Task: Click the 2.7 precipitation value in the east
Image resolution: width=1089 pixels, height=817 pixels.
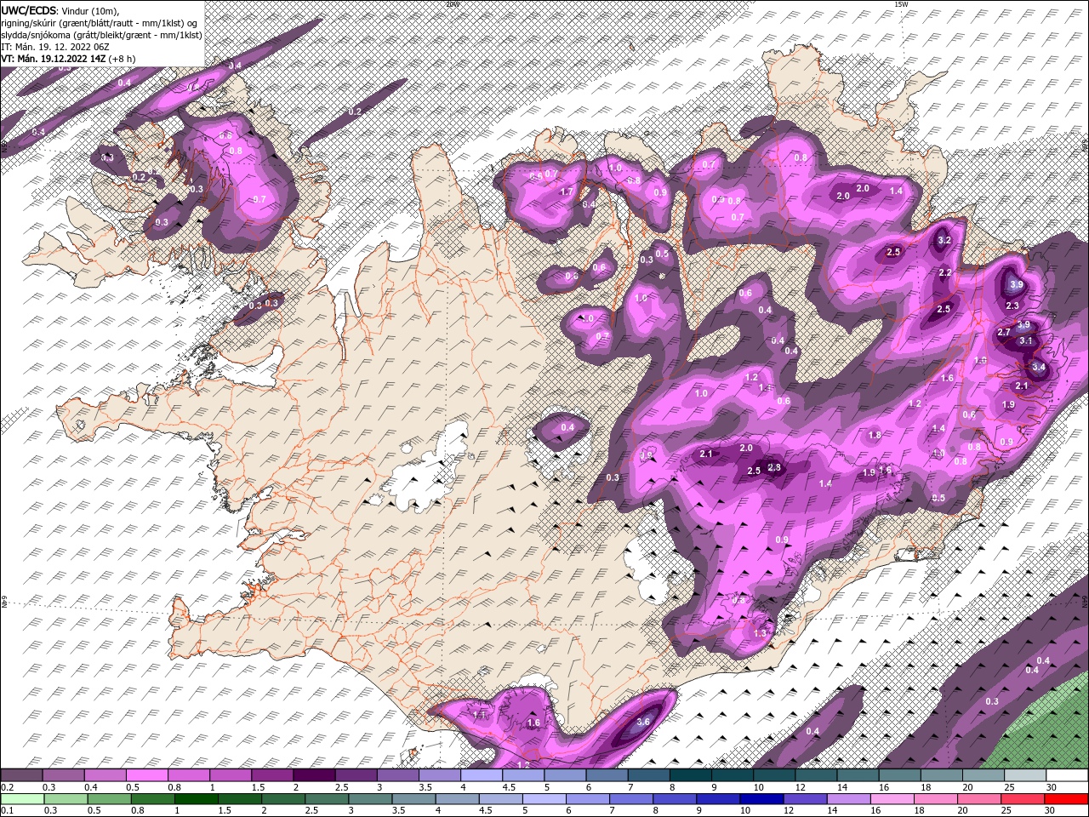Action: tap(1004, 332)
